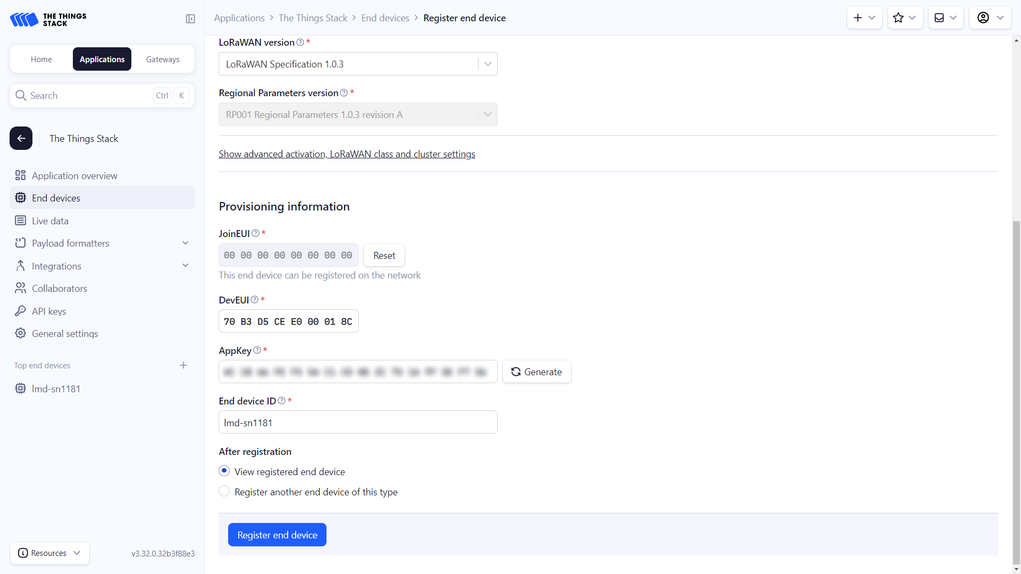This screenshot has width=1021, height=574.
Task: Click the API keys sidebar icon
Action: [20, 310]
